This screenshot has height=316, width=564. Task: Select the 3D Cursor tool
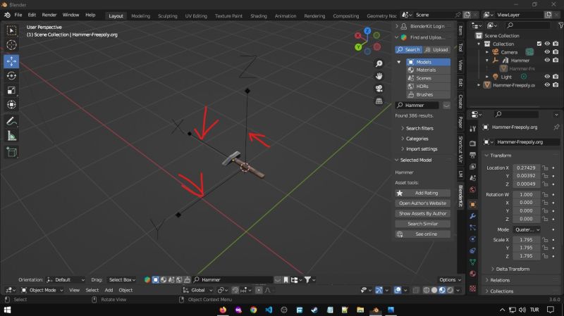tap(11, 45)
